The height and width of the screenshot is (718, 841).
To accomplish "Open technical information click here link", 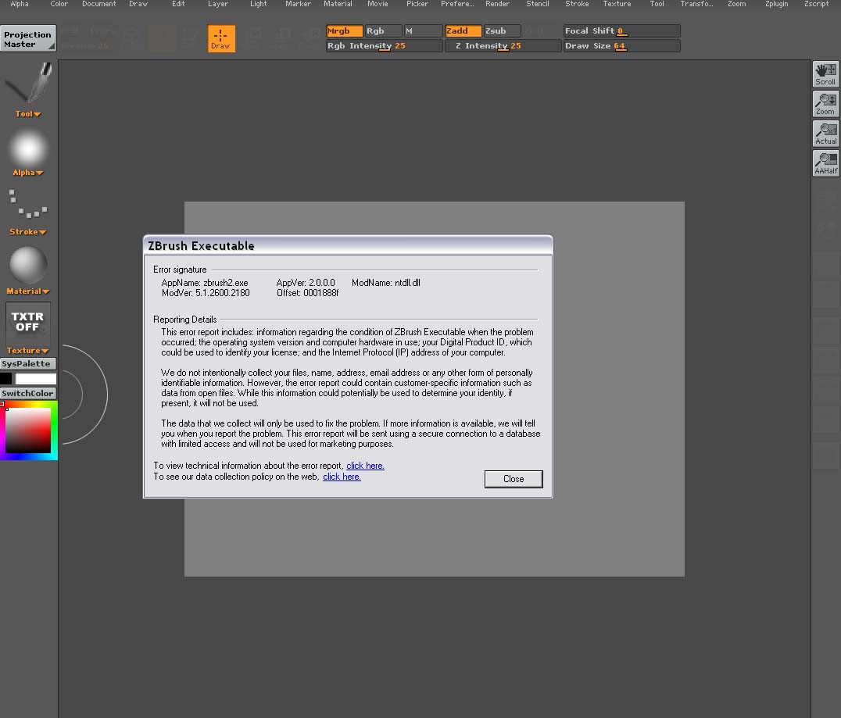I will [365, 466].
